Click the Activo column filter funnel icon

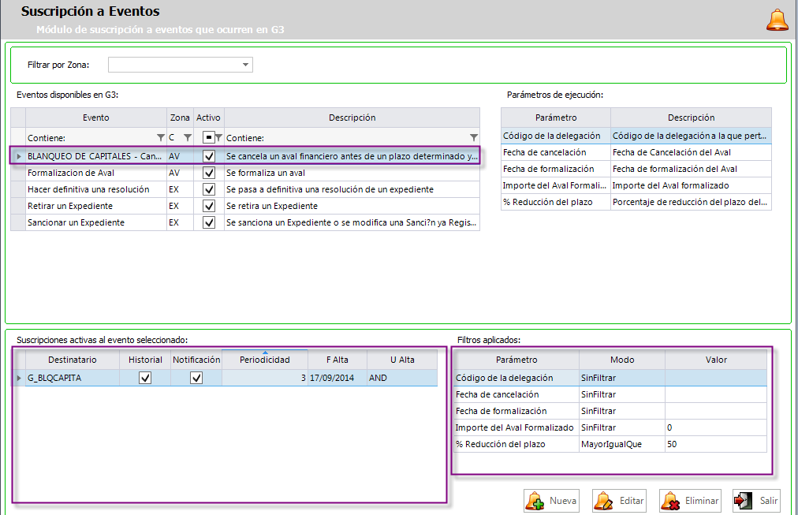pyautogui.click(x=218, y=137)
